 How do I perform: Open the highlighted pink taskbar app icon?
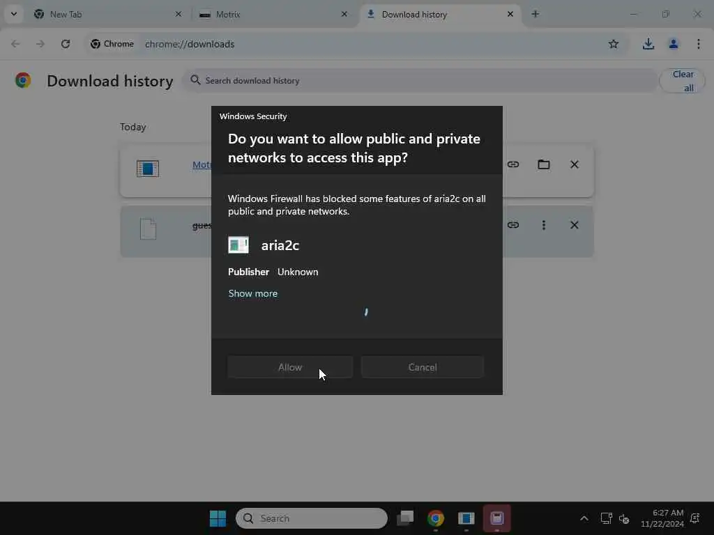[496, 518]
